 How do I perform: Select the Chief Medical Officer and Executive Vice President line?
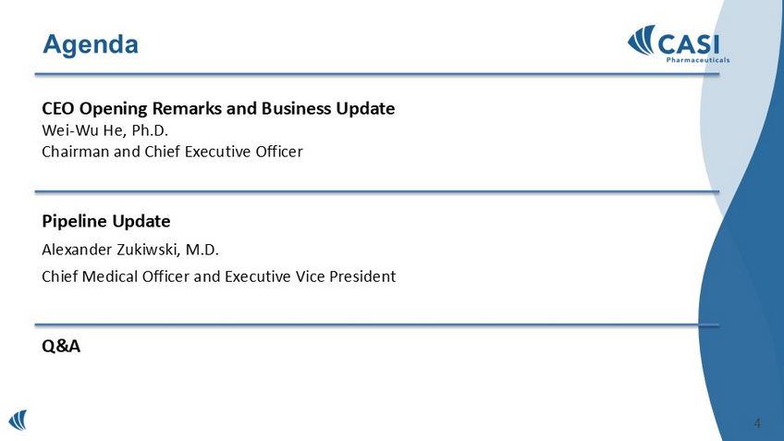tap(218, 276)
